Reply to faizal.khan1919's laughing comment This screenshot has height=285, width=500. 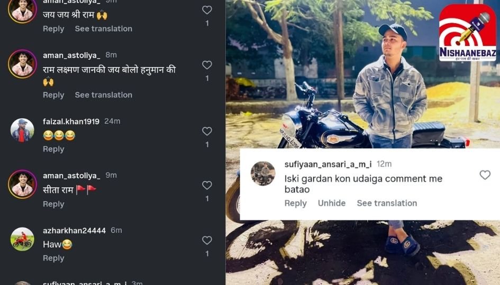click(53, 149)
